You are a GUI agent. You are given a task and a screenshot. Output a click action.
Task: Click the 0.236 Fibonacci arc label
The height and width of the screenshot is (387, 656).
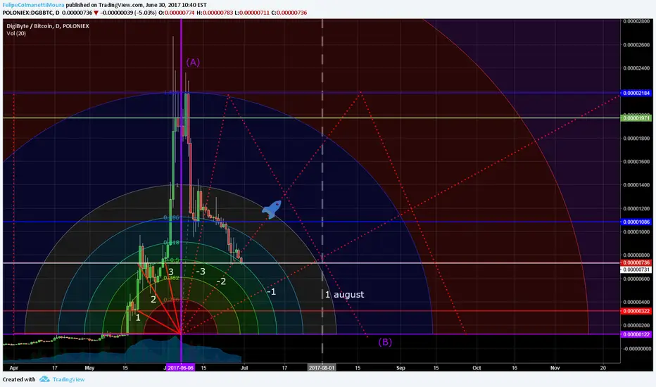(x=172, y=300)
